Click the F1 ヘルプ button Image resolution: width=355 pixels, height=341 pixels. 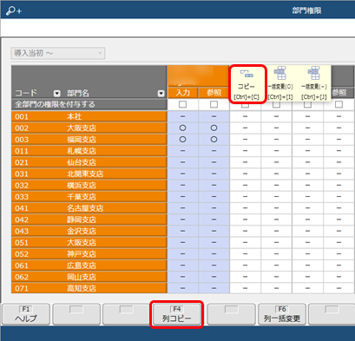coord(26,314)
